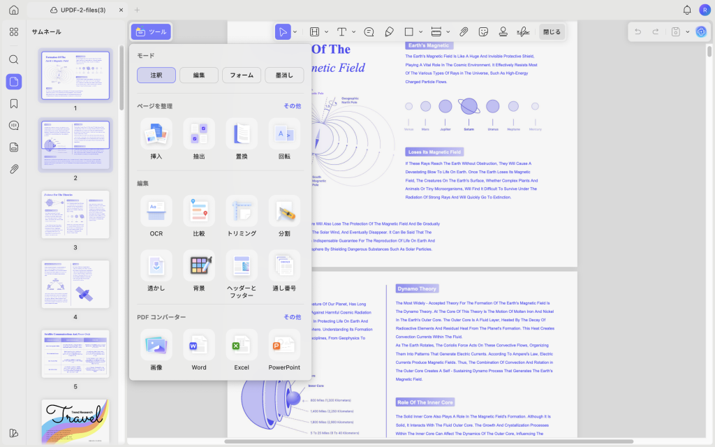Open the Watermark (透かし) tool
The image size is (715, 447).
(x=156, y=265)
